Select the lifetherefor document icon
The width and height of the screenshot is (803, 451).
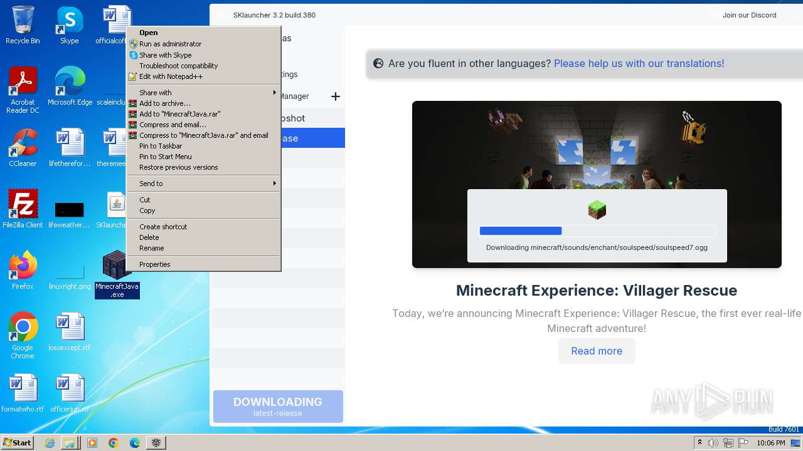[x=70, y=148]
